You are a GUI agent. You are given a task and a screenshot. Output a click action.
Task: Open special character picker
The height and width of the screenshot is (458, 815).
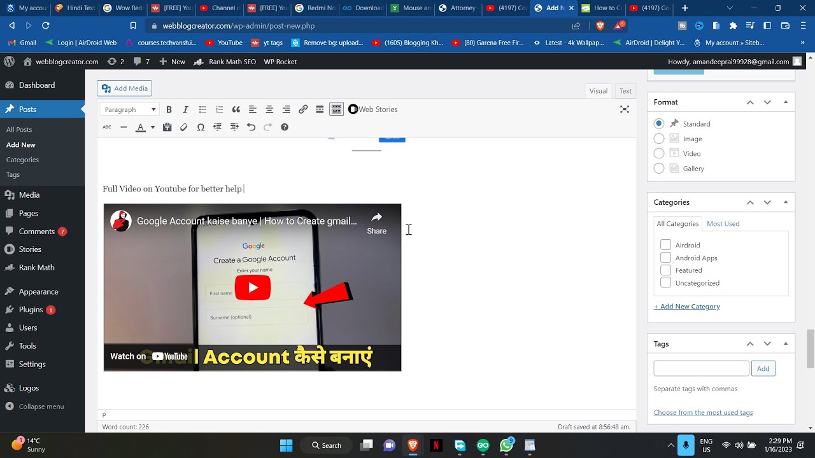(x=201, y=127)
